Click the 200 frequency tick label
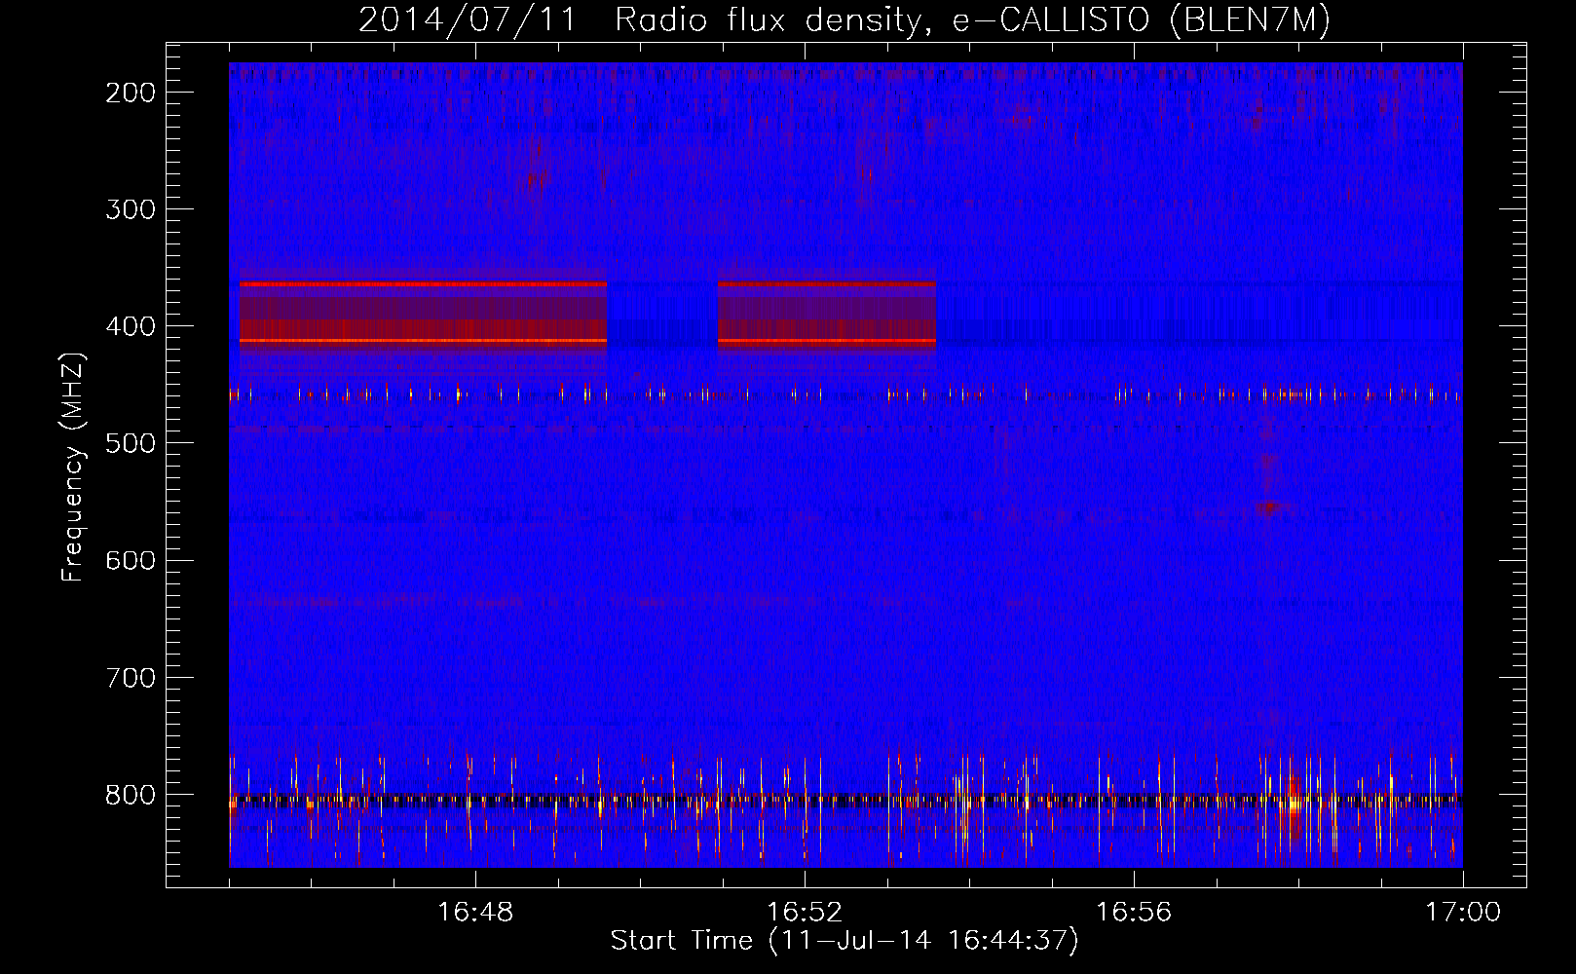This screenshot has height=974, width=1576. coord(130,93)
